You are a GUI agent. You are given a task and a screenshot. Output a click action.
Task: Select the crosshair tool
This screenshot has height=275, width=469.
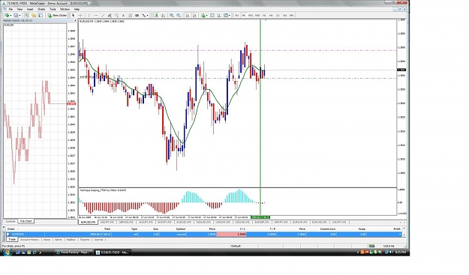coord(80,15)
